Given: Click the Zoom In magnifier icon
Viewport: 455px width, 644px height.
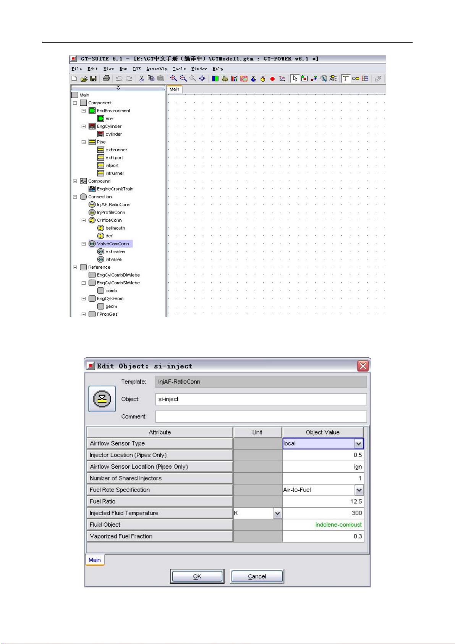Looking at the screenshot, I should click(173, 79).
